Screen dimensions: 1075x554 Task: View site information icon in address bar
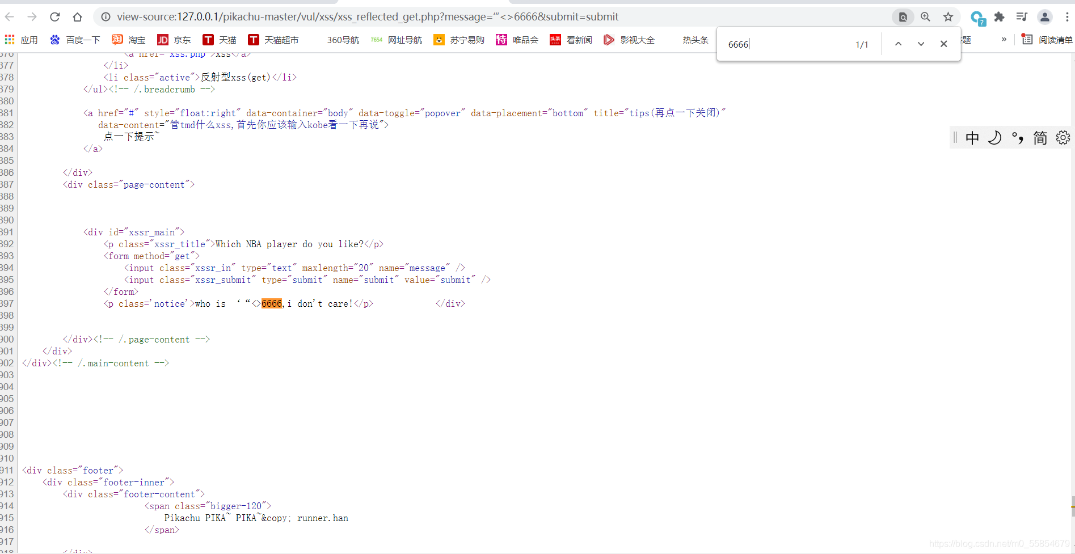[106, 17]
